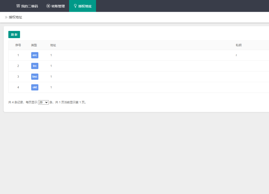Click the 地址 column header
This screenshot has width=269, height=194.
coord(53,45)
